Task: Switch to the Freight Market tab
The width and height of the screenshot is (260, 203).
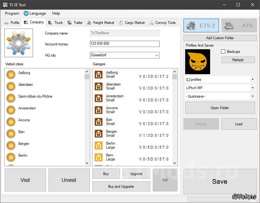Action: [100, 23]
